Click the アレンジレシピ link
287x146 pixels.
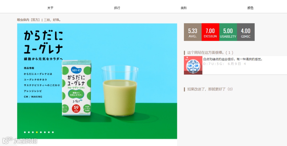(x=33, y=91)
